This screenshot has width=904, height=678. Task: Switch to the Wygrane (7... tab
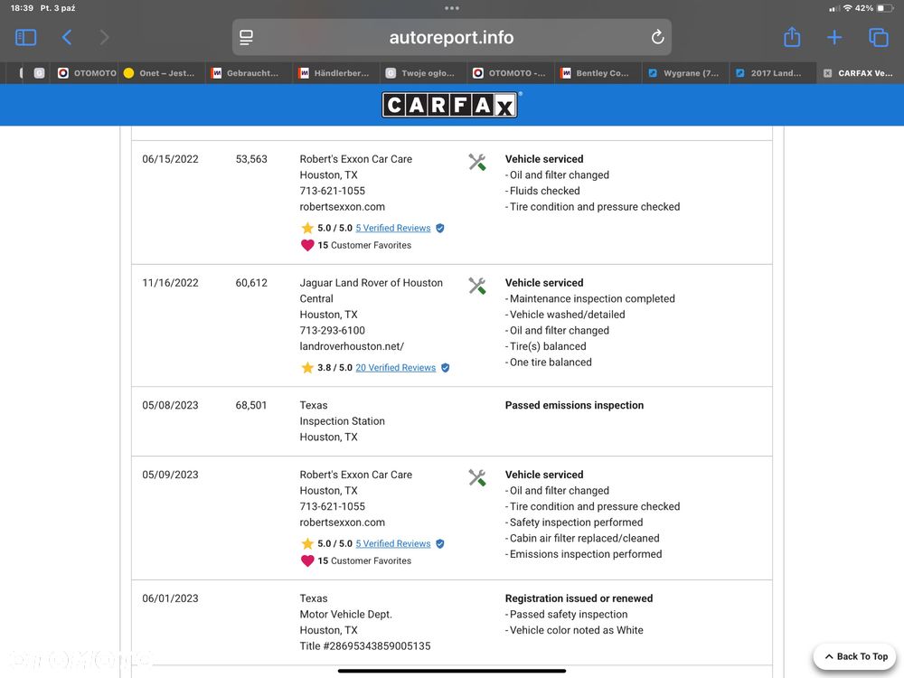click(684, 73)
